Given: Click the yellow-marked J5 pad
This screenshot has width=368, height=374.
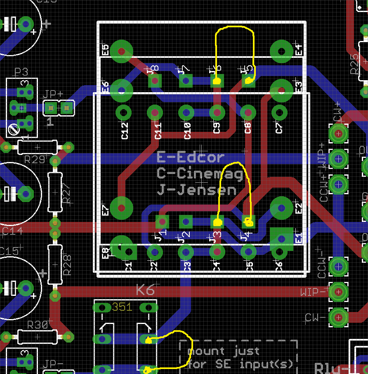Looking at the screenshot, I should coord(248,81).
